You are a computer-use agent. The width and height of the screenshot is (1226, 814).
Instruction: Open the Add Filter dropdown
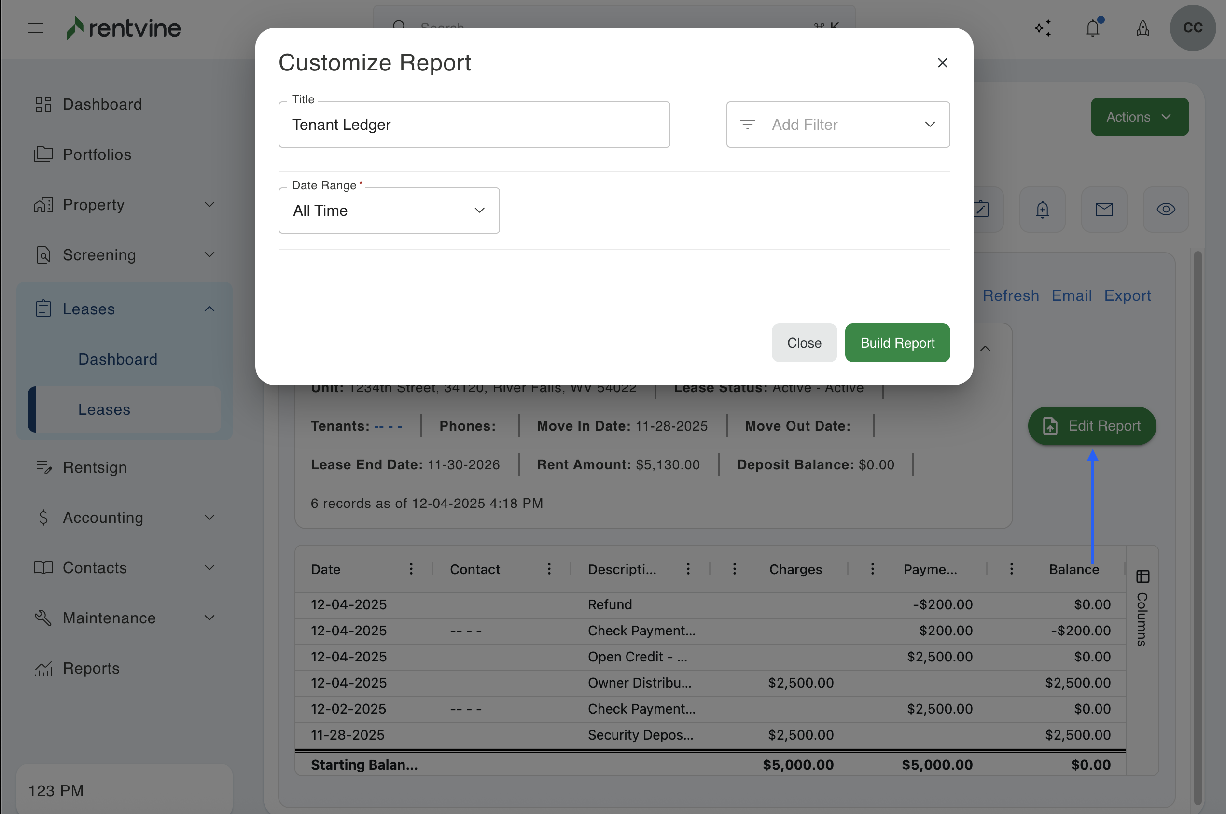coord(838,125)
